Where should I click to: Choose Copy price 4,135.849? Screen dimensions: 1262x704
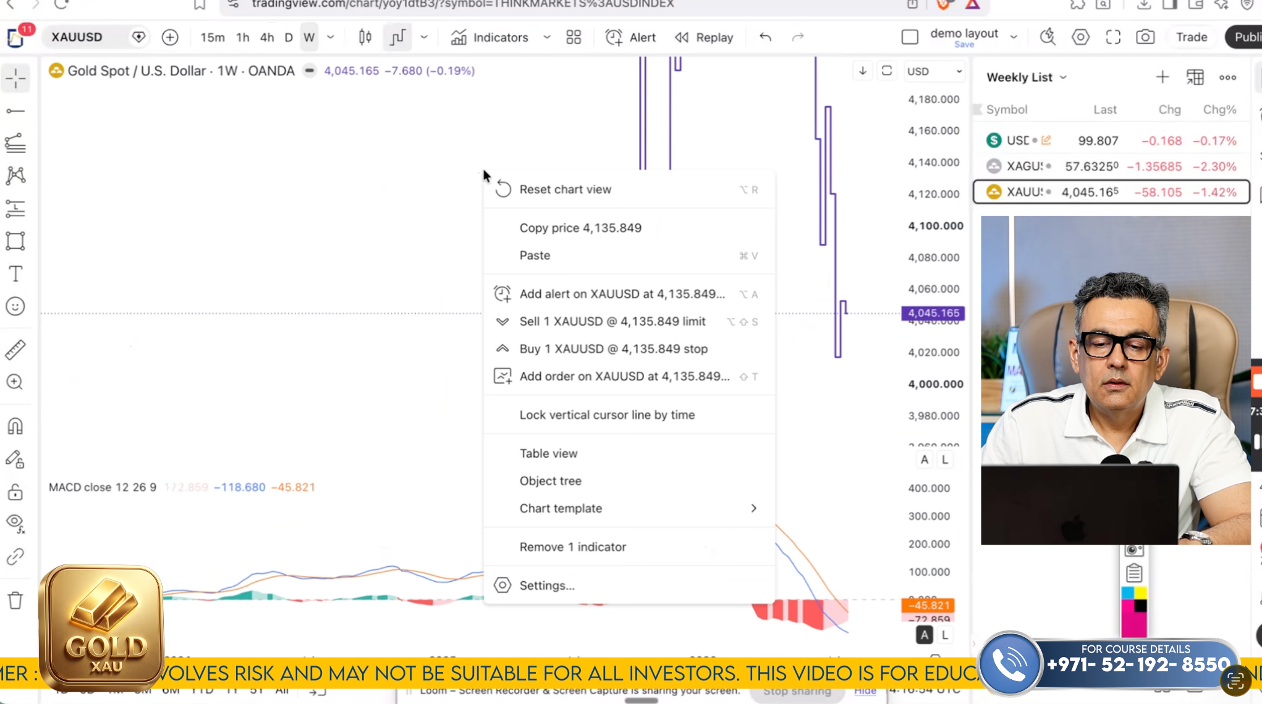point(629,228)
